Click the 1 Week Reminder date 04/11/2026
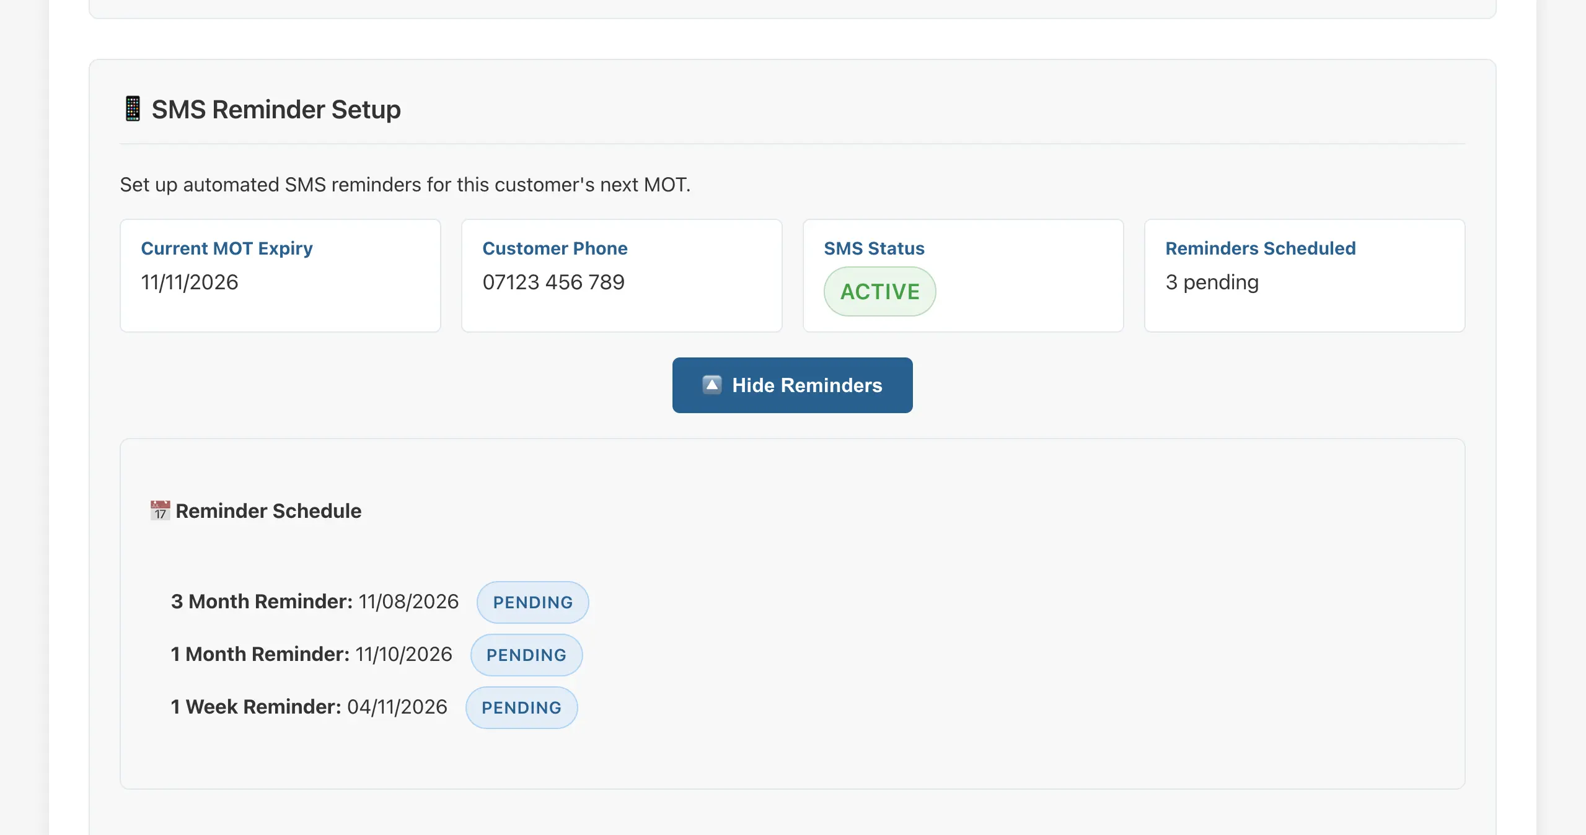Screen dimensions: 1586x835 [x=397, y=707]
